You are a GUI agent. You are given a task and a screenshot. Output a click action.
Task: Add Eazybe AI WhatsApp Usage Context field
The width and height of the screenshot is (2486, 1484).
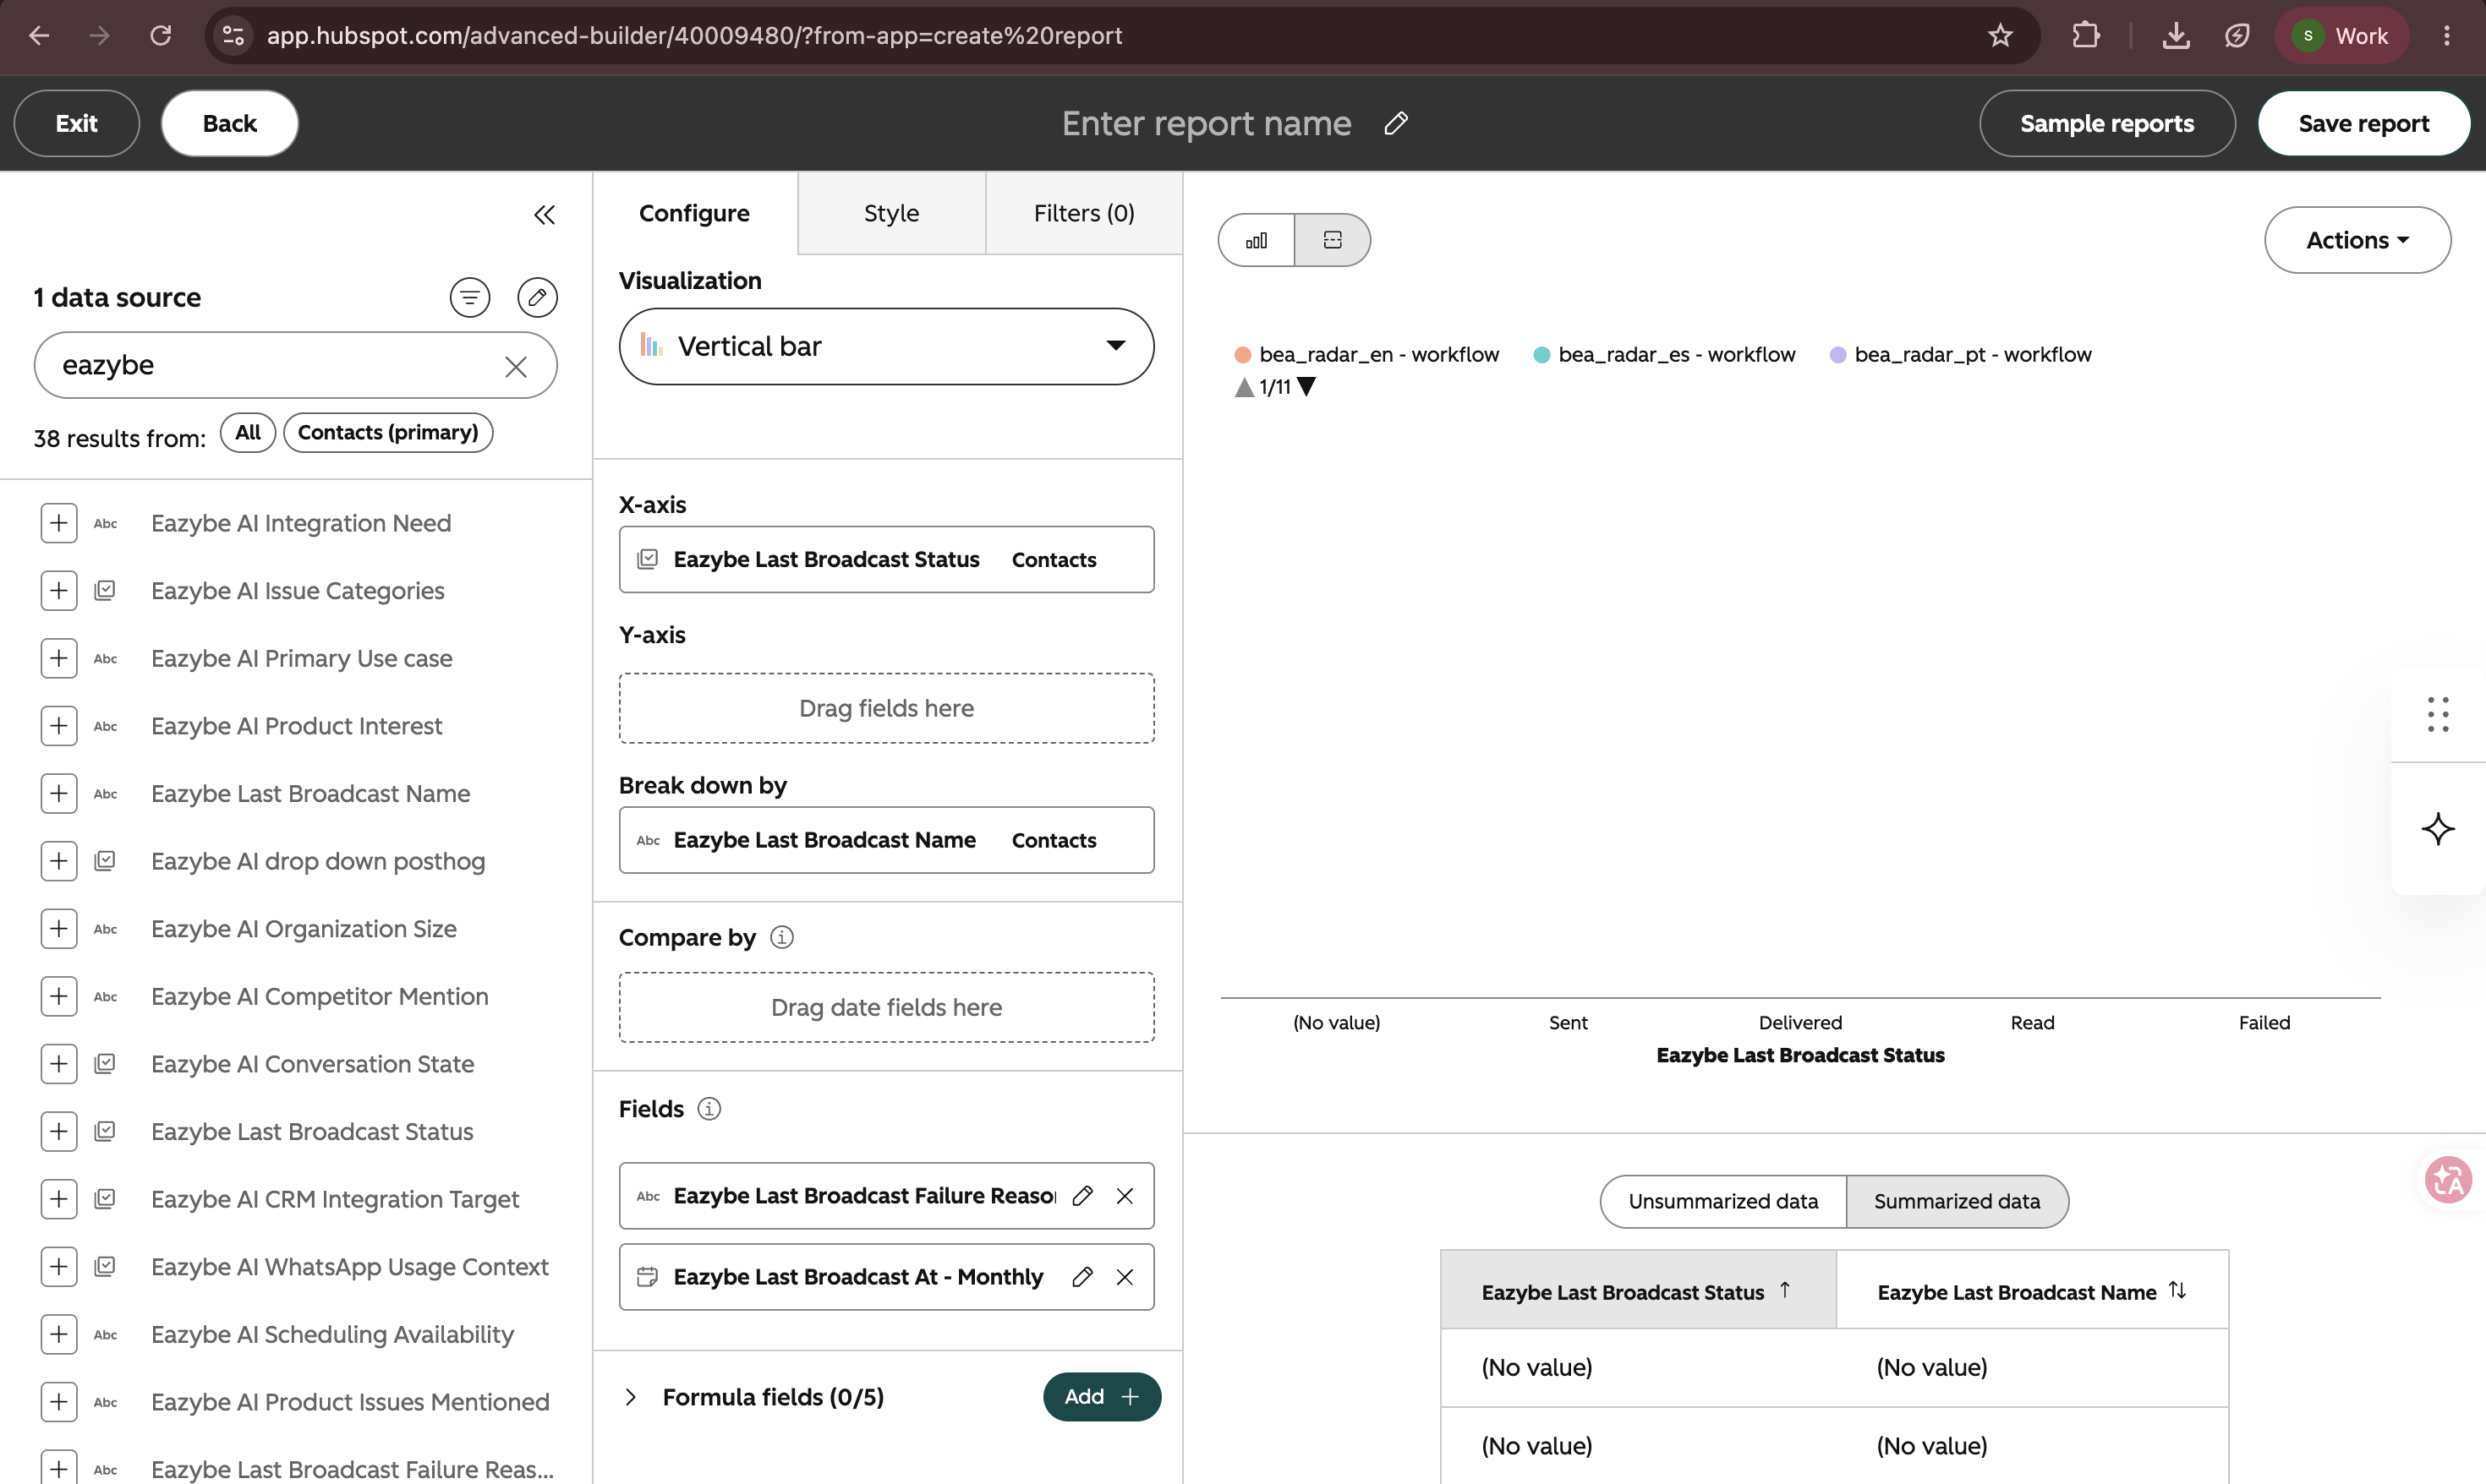coord(59,1267)
